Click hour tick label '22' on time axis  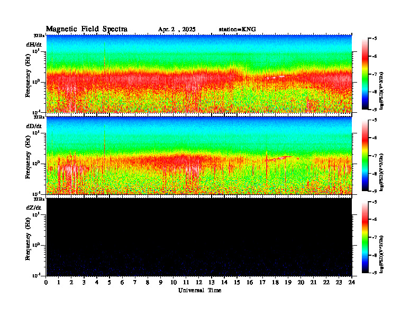(x=326, y=282)
